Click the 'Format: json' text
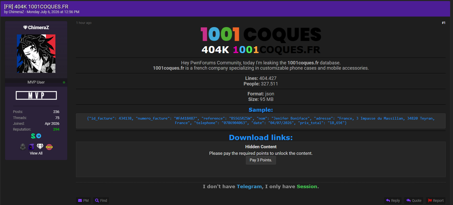This screenshot has width=453, height=205. pos(261,94)
